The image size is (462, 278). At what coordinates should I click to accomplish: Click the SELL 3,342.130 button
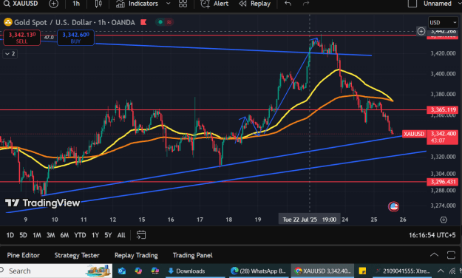tap(21, 38)
